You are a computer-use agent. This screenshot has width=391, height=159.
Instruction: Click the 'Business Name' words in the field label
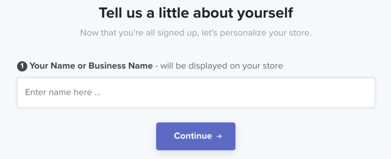121,66
